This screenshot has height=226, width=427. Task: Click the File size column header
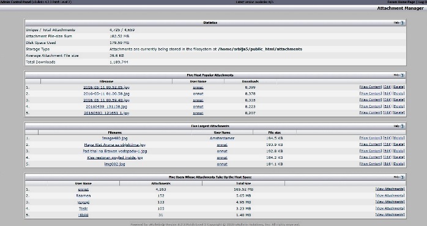(x=275, y=133)
